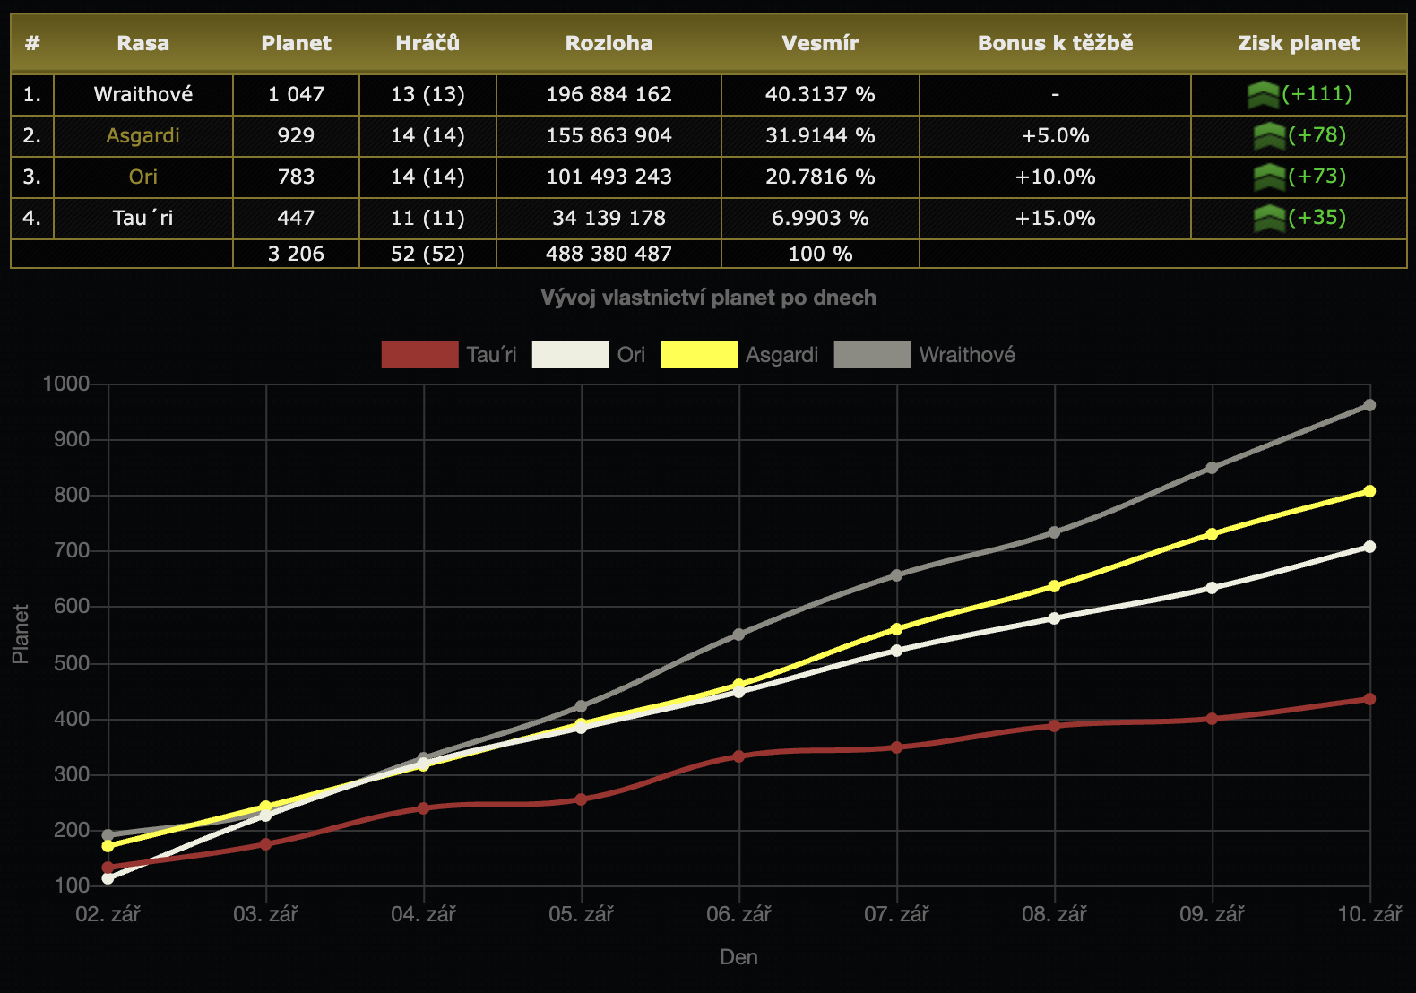The height and width of the screenshot is (993, 1416).
Task: Click Ori data point on 08. zář
Action: click(1054, 618)
